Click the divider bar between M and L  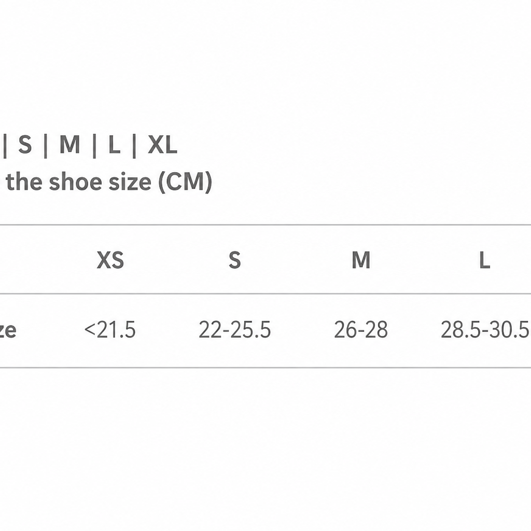(94, 146)
